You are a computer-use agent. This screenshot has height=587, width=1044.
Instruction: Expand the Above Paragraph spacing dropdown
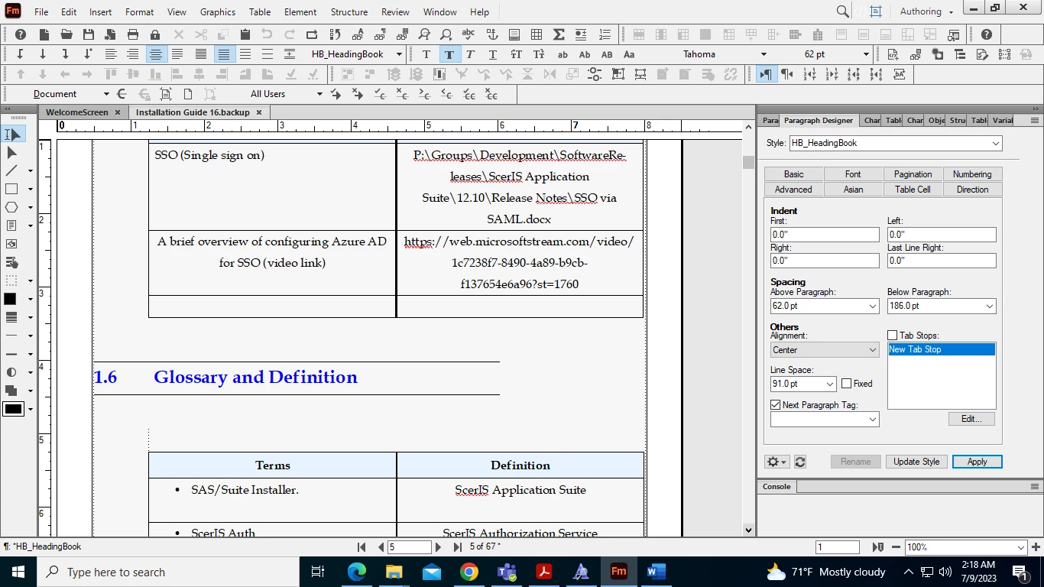click(x=873, y=306)
